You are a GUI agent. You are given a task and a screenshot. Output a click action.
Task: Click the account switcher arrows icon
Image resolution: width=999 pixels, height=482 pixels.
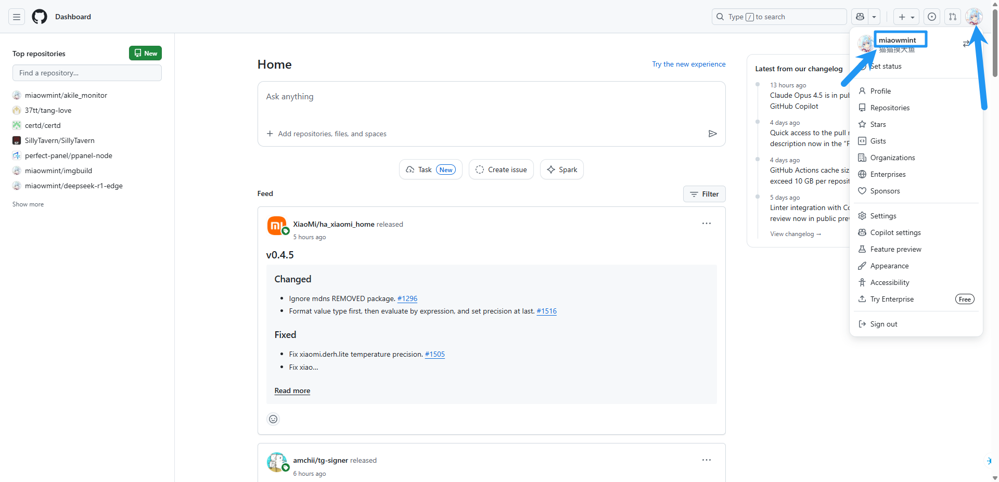pos(966,44)
